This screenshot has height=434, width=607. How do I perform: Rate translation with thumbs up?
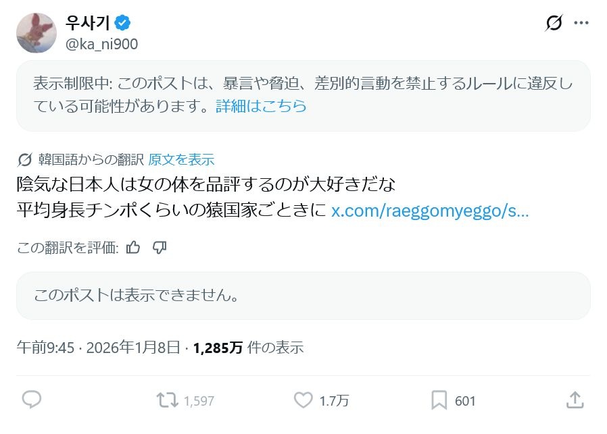point(133,248)
